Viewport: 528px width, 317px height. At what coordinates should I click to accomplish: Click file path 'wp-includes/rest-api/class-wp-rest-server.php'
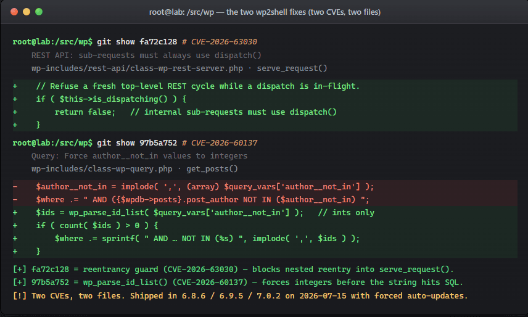click(137, 68)
